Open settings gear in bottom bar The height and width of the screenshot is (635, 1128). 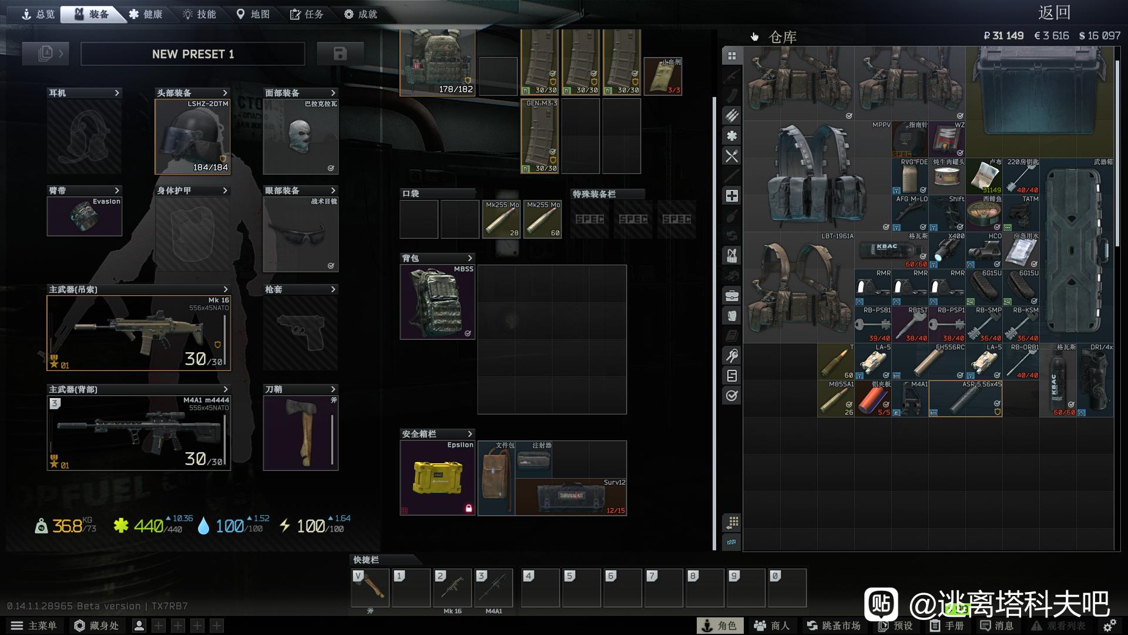pyautogui.click(x=1109, y=626)
